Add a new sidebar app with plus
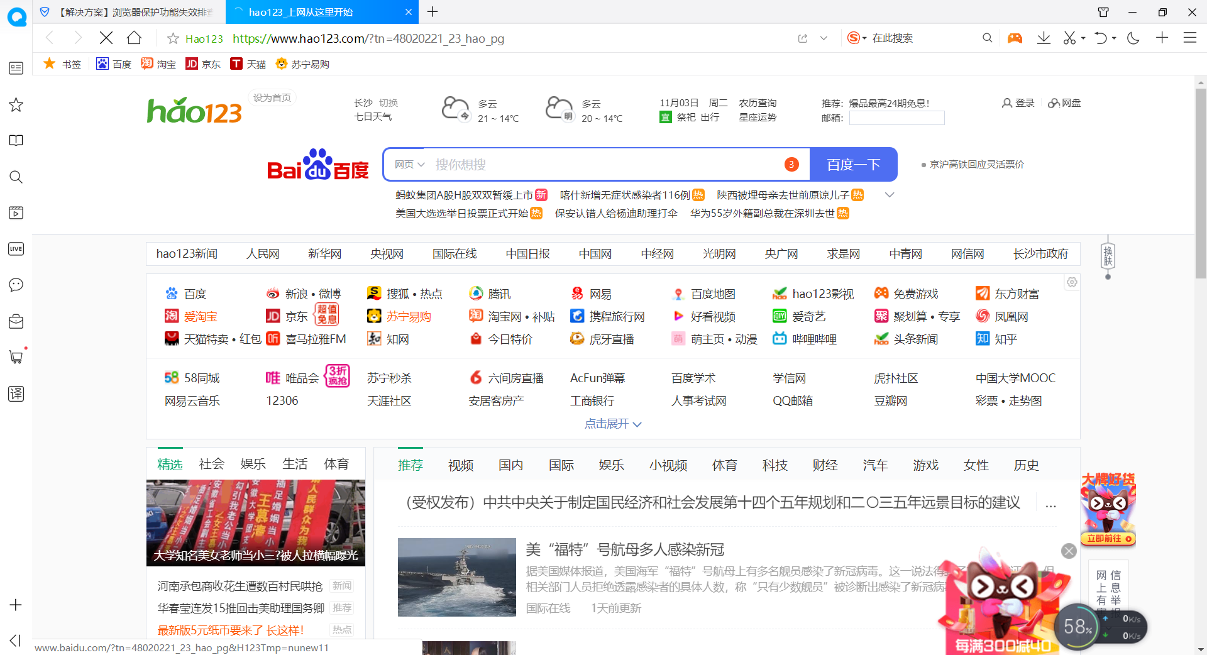 (x=16, y=605)
